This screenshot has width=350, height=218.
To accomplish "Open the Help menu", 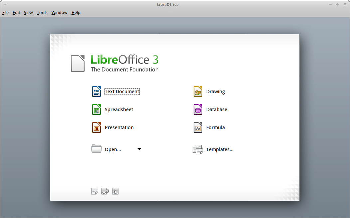I will pos(76,13).
